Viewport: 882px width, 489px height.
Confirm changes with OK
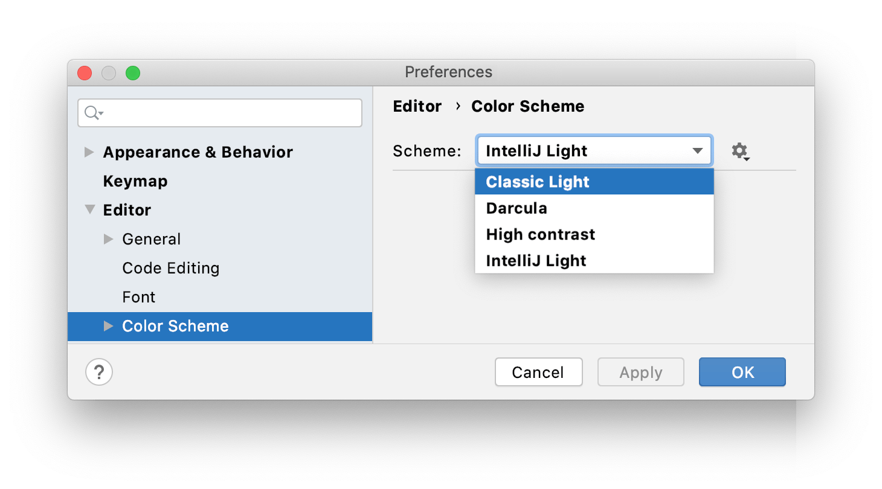click(x=742, y=372)
